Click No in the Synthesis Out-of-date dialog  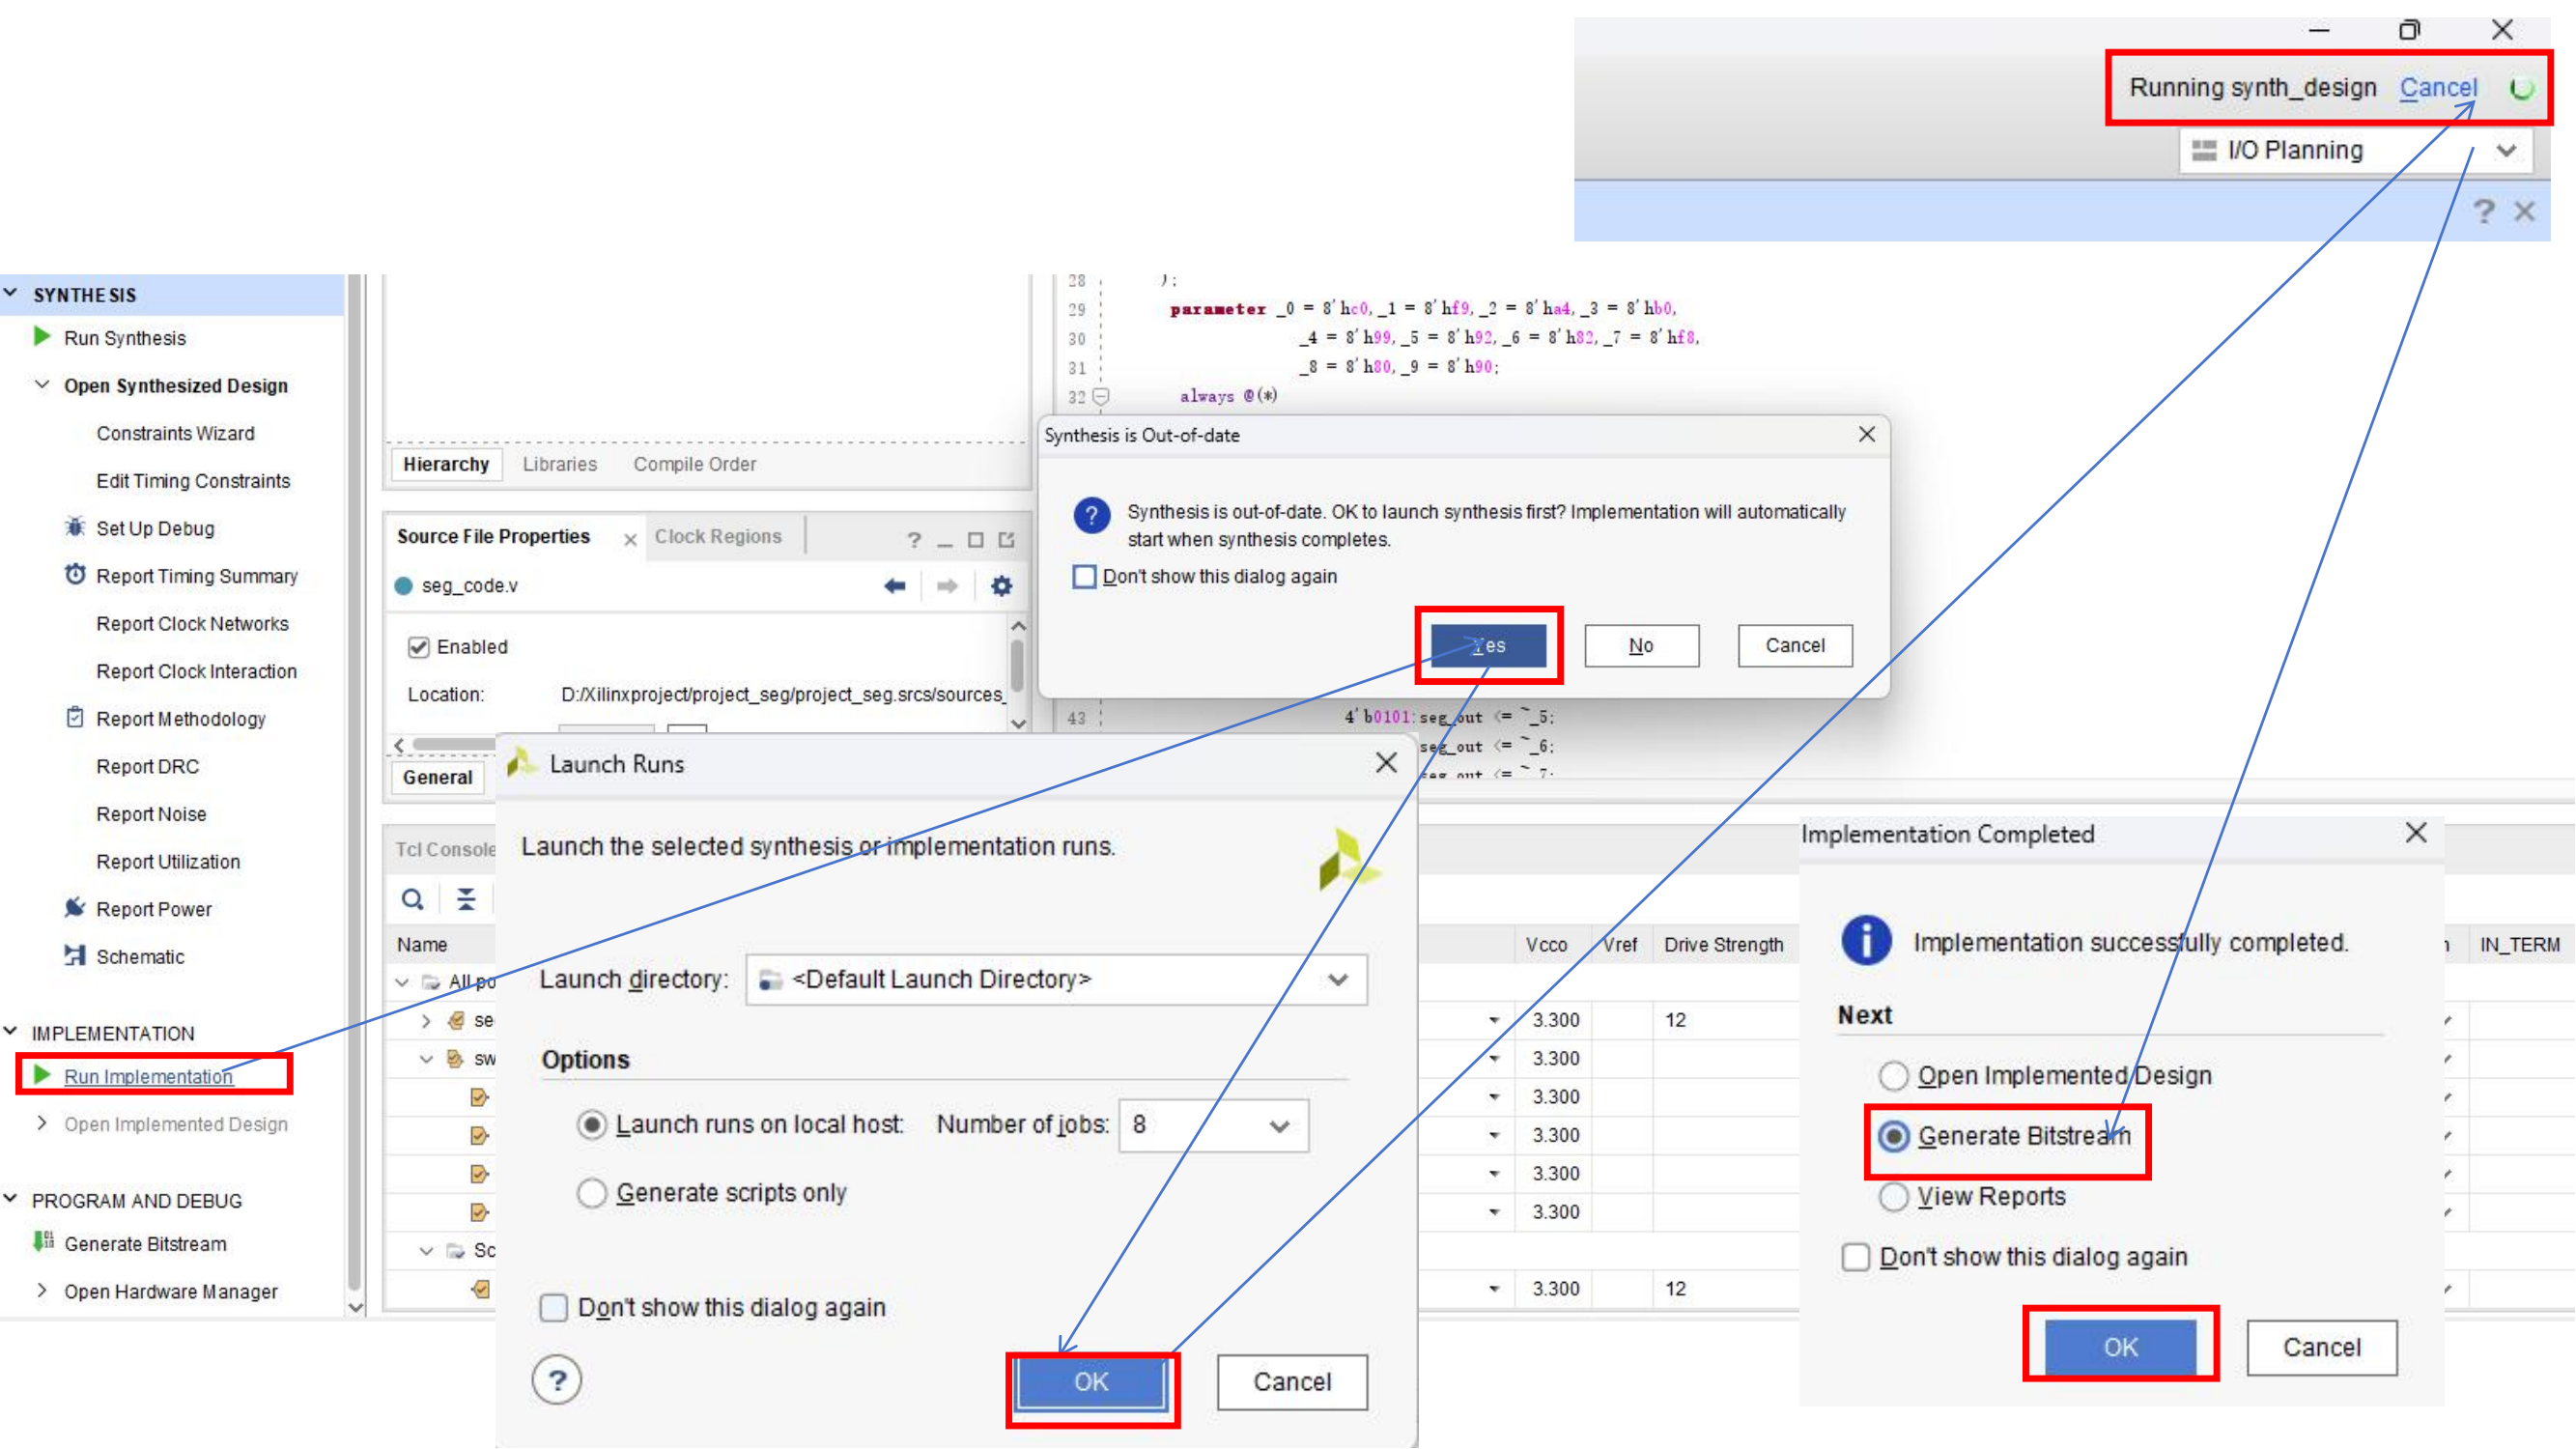1641,646
